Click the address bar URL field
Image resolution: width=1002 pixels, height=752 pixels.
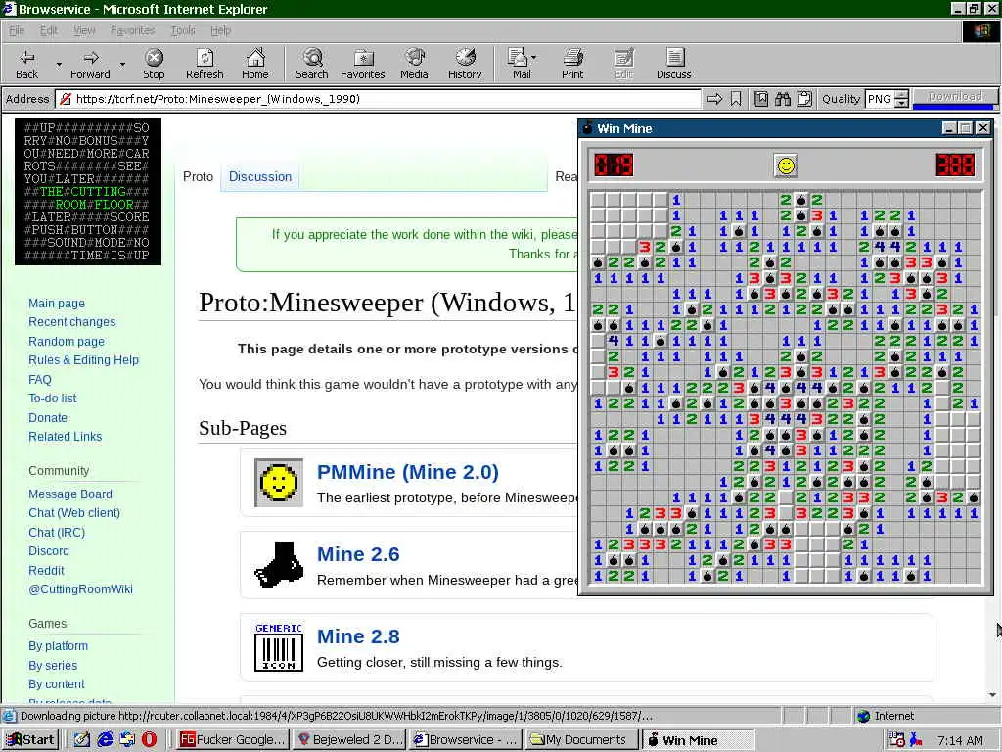click(377, 99)
